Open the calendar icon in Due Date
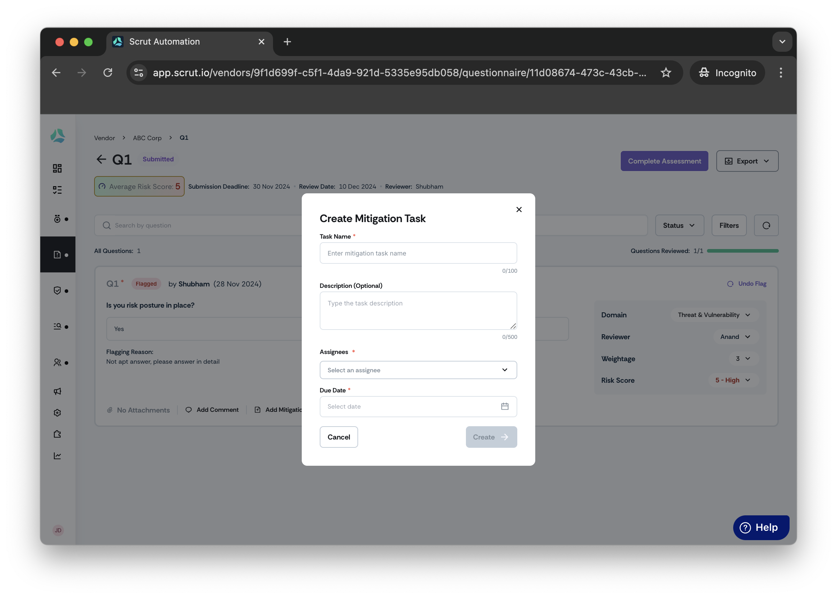This screenshot has height=598, width=837. click(x=505, y=406)
